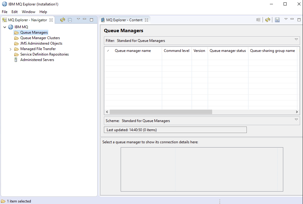303x204 pixels.
Task: Click the '1 item selected' status text
Action: [19, 201]
